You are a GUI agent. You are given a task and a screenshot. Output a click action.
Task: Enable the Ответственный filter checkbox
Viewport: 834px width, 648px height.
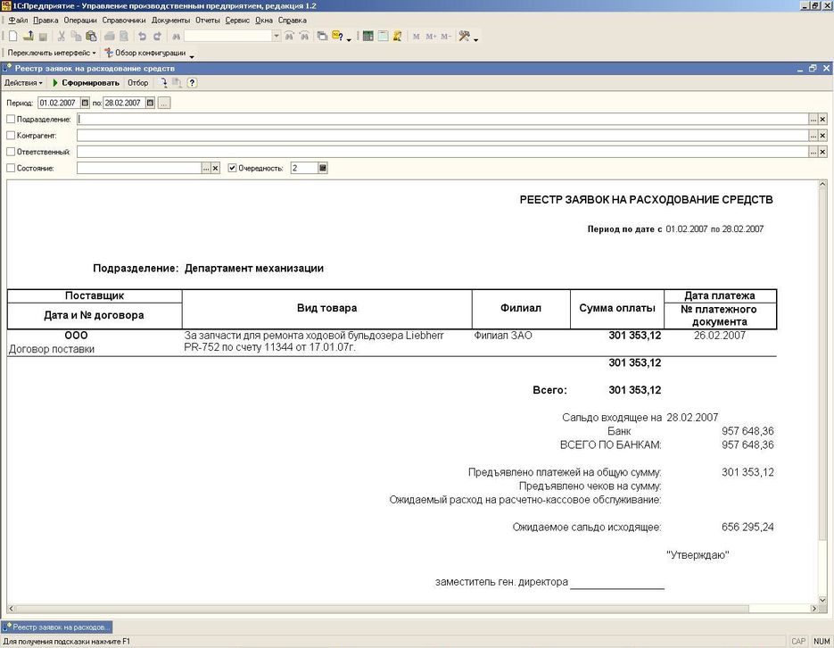click(11, 152)
